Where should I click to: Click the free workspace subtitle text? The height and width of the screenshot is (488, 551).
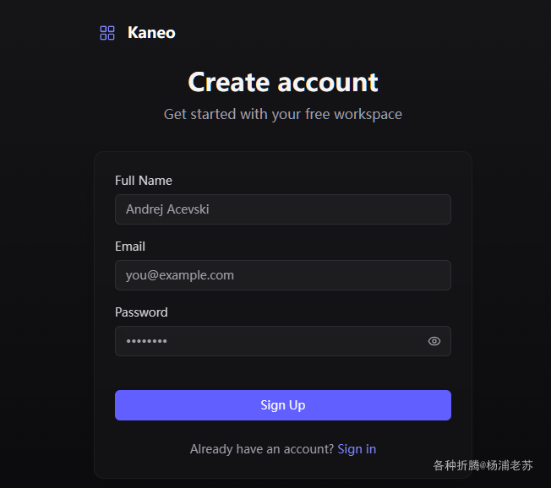click(x=283, y=115)
